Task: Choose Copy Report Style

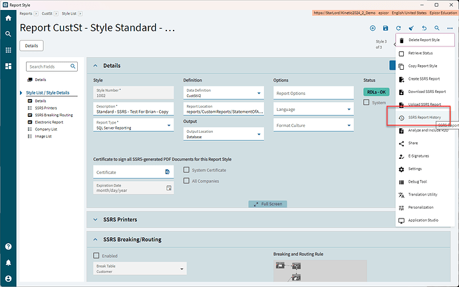Action: 425,66
